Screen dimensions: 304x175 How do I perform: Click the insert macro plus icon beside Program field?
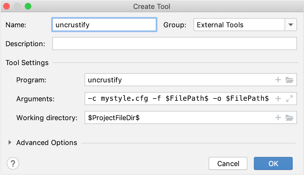click(278, 80)
